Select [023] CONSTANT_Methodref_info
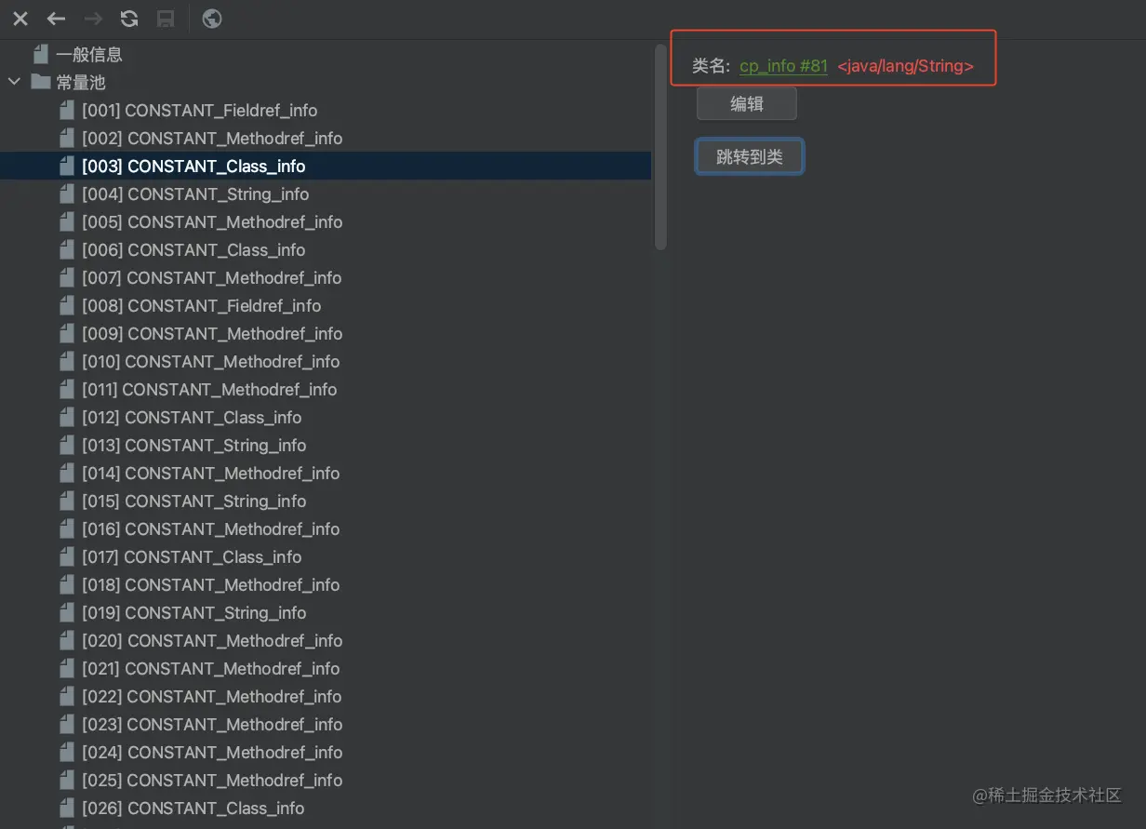The height and width of the screenshot is (829, 1146). point(326,724)
